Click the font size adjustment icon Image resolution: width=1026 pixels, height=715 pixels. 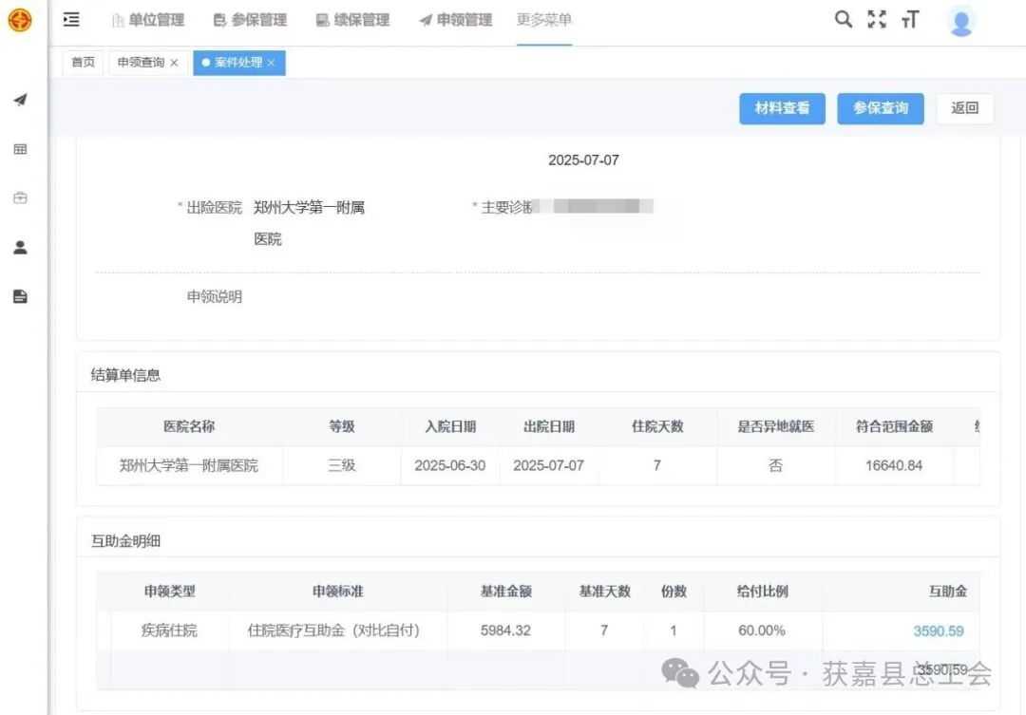click(910, 18)
